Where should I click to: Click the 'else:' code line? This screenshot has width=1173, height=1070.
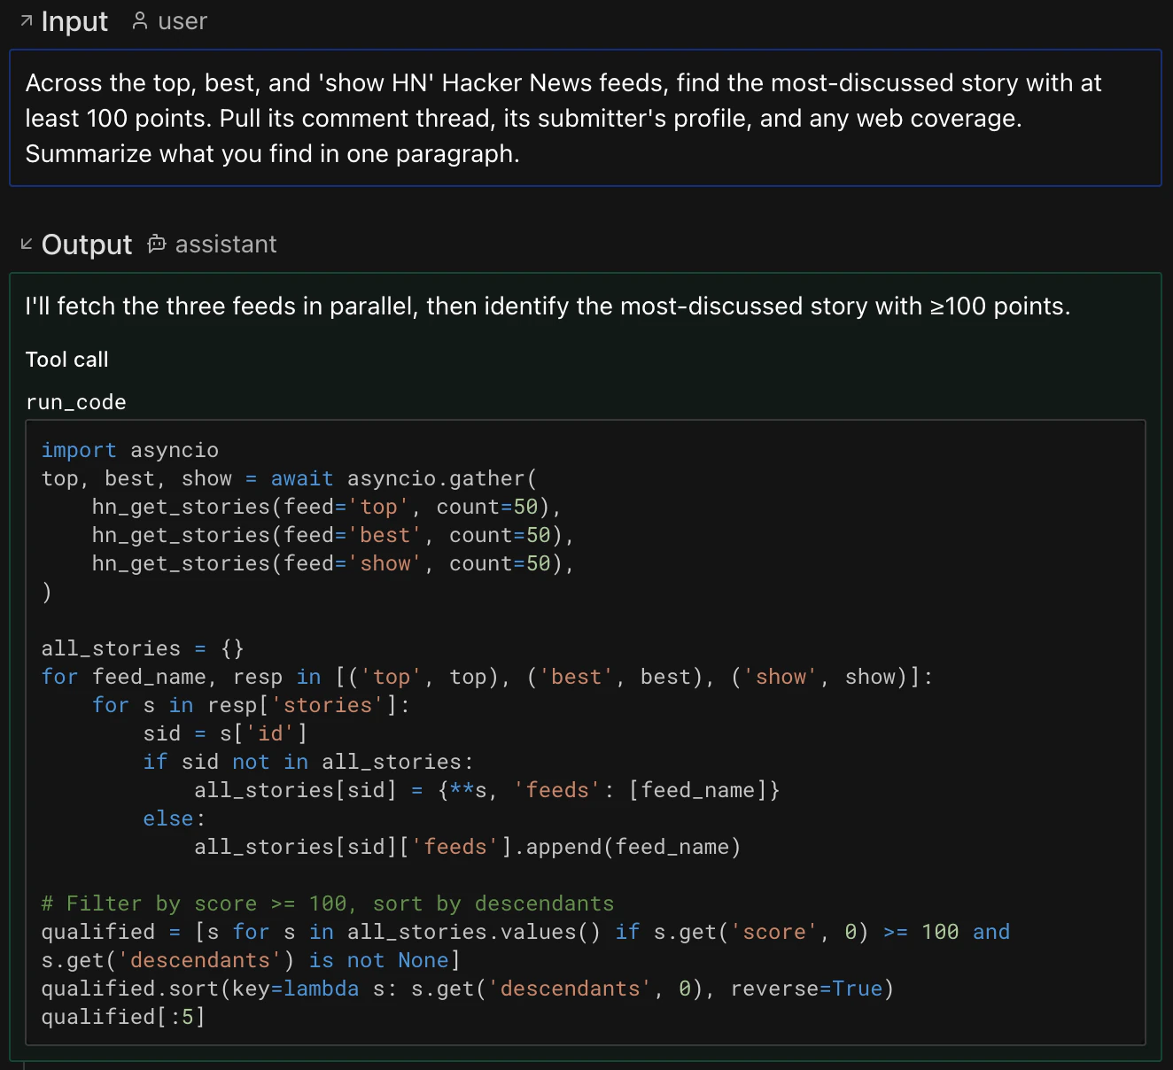click(x=175, y=818)
